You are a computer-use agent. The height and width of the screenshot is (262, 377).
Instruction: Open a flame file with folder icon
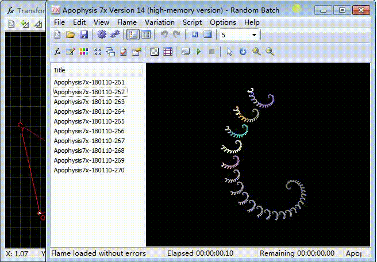[71, 34]
